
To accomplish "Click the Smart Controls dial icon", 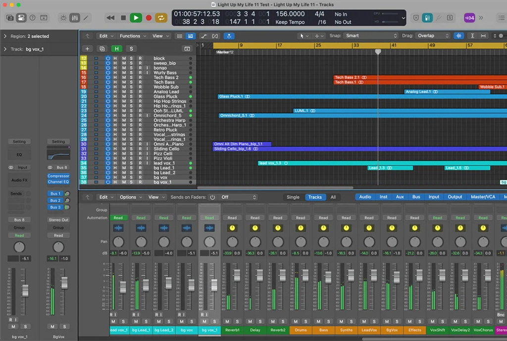I will (63, 18).
